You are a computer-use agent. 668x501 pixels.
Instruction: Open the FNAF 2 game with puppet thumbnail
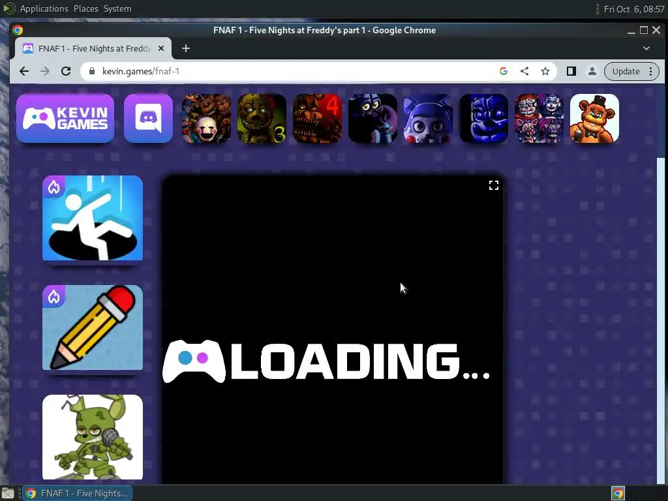pos(206,119)
